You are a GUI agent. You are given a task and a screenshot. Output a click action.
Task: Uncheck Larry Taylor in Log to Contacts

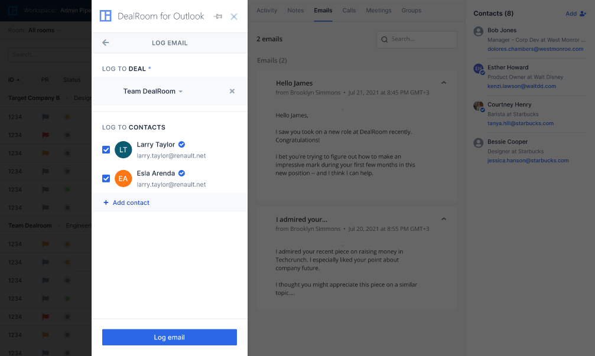click(106, 149)
